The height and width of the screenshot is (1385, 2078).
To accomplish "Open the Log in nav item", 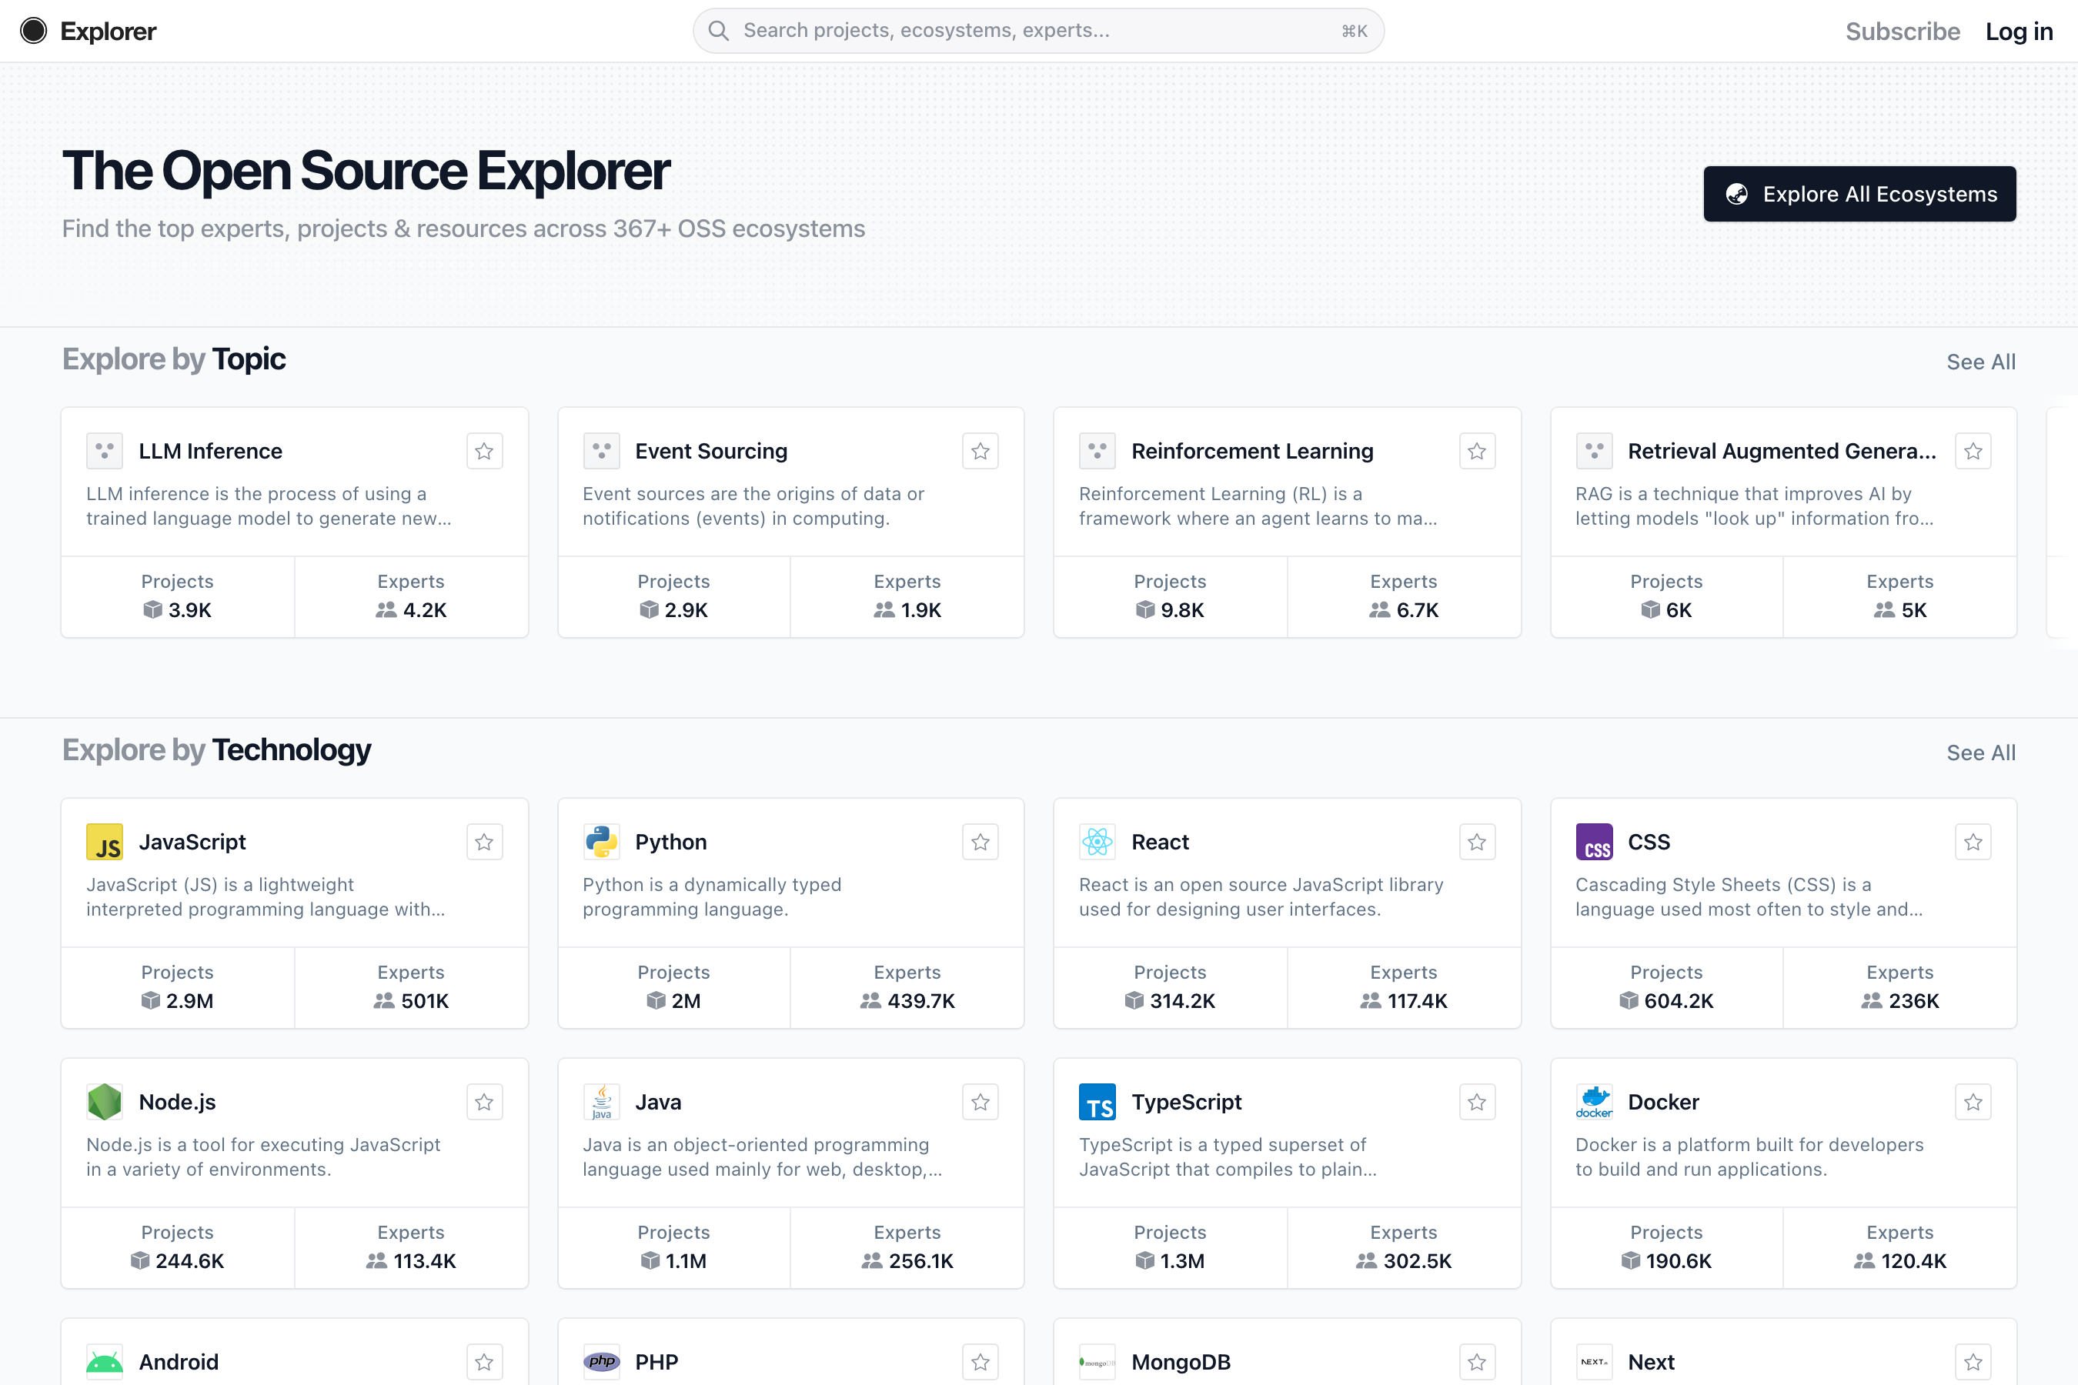I will [2019, 31].
